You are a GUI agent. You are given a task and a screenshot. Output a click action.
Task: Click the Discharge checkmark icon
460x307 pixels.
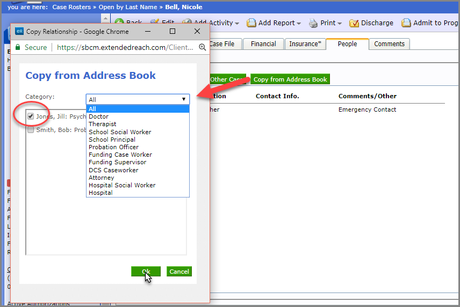pos(354,23)
